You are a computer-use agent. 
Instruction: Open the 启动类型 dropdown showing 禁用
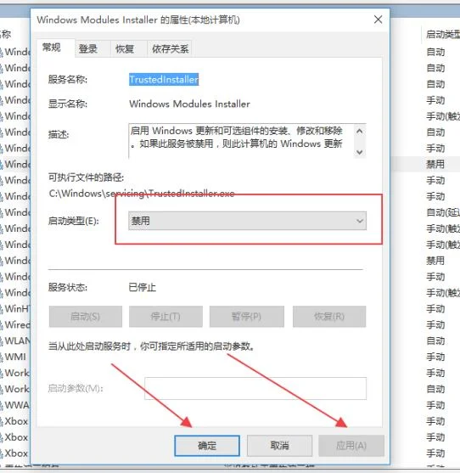(x=247, y=221)
